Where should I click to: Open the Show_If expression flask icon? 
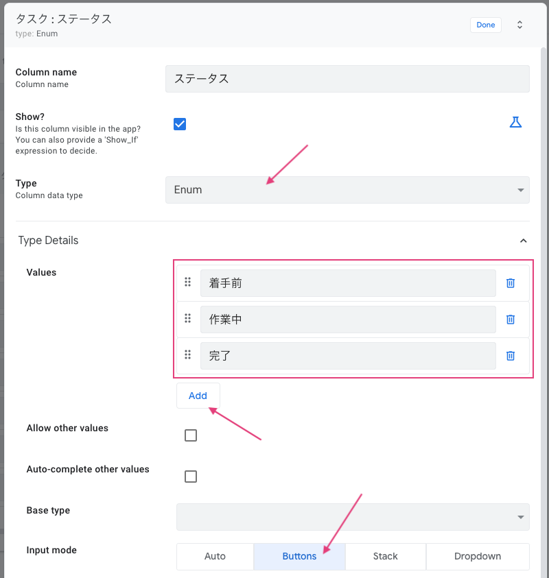(x=515, y=122)
